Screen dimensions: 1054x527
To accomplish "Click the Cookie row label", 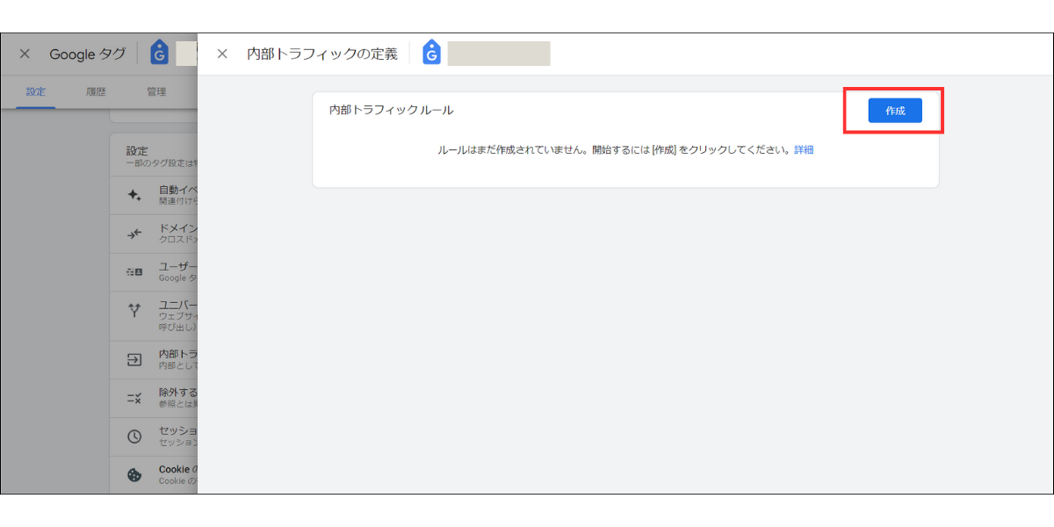I will click(x=178, y=469).
